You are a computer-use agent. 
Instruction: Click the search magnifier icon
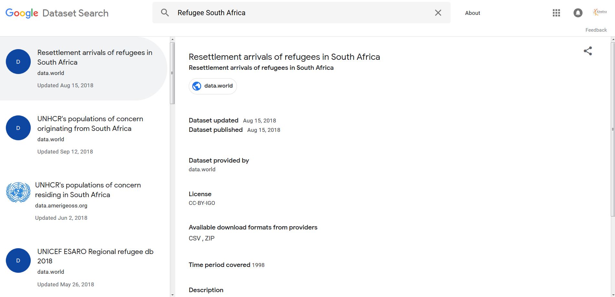pos(165,13)
